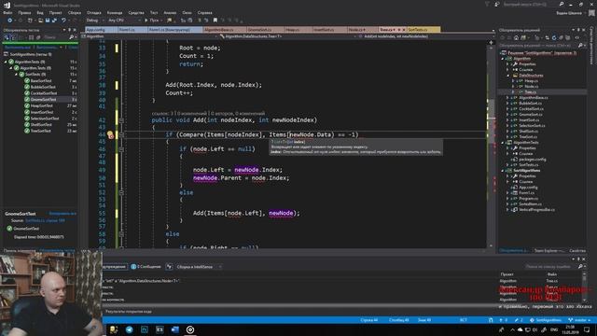Refresh Solution Explorer using circular arrow icon

tap(553, 37)
